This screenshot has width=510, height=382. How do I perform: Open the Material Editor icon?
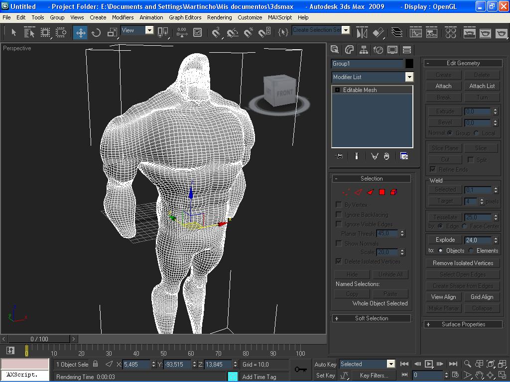(450, 32)
